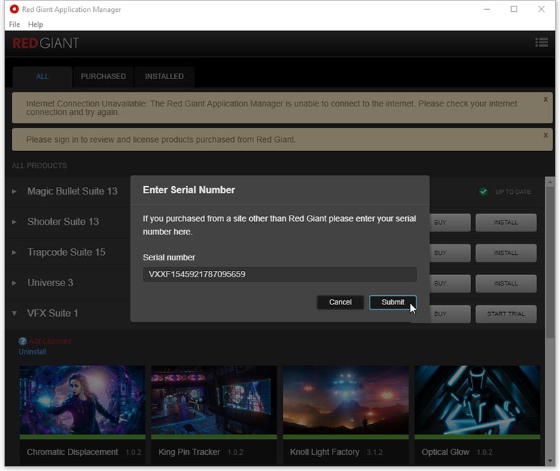Expand the Shooter Suite 13 row

coord(15,222)
